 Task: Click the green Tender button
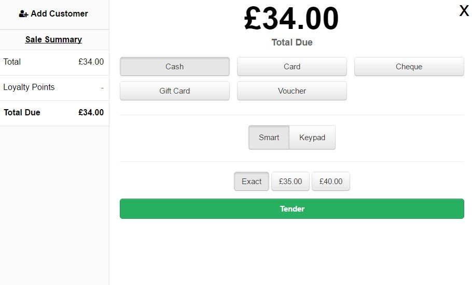click(x=292, y=209)
